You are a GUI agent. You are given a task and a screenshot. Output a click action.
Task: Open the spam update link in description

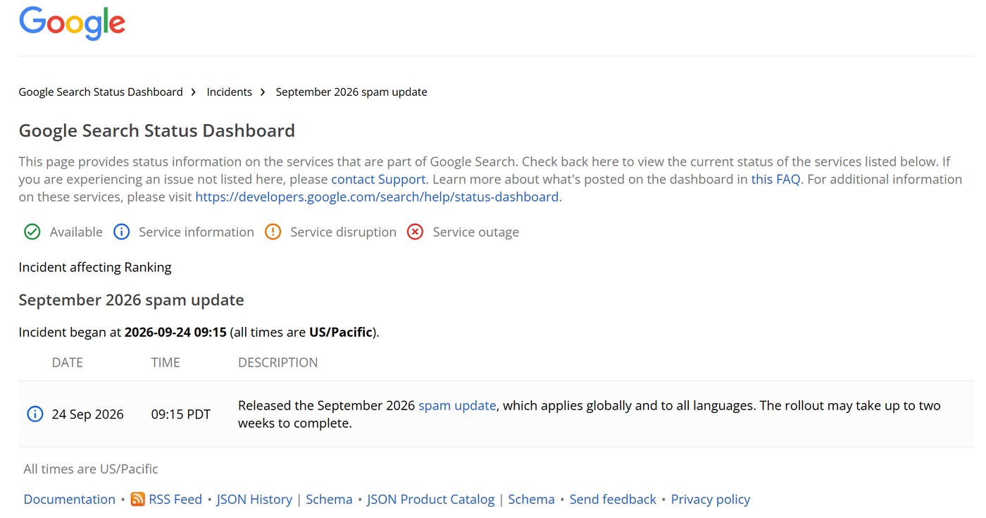pyautogui.click(x=457, y=405)
